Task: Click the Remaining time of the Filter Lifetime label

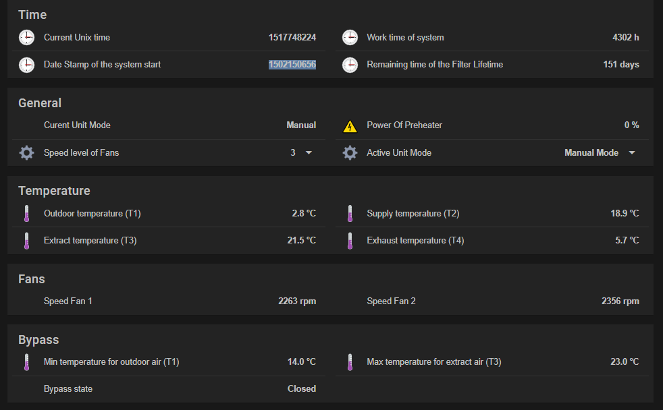Action: [435, 65]
